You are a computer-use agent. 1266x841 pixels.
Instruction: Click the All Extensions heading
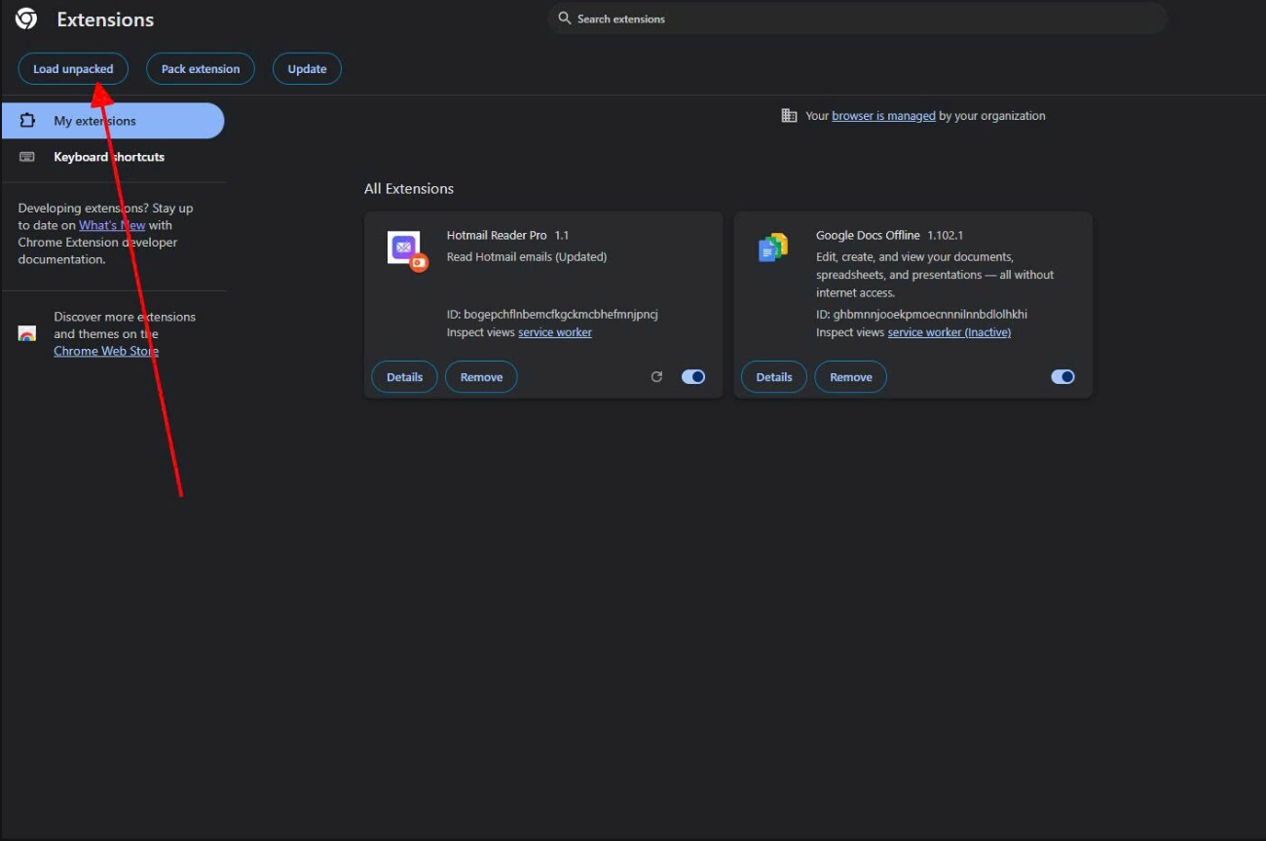click(409, 188)
